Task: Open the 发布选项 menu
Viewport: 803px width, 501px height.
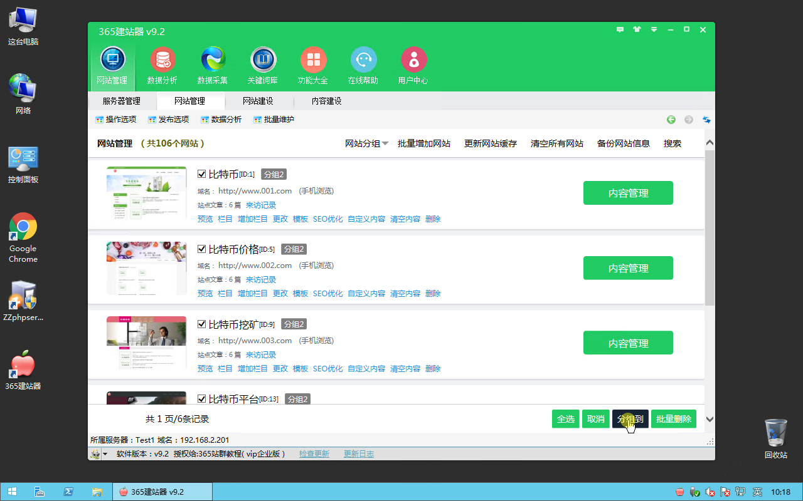Action: (169, 120)
